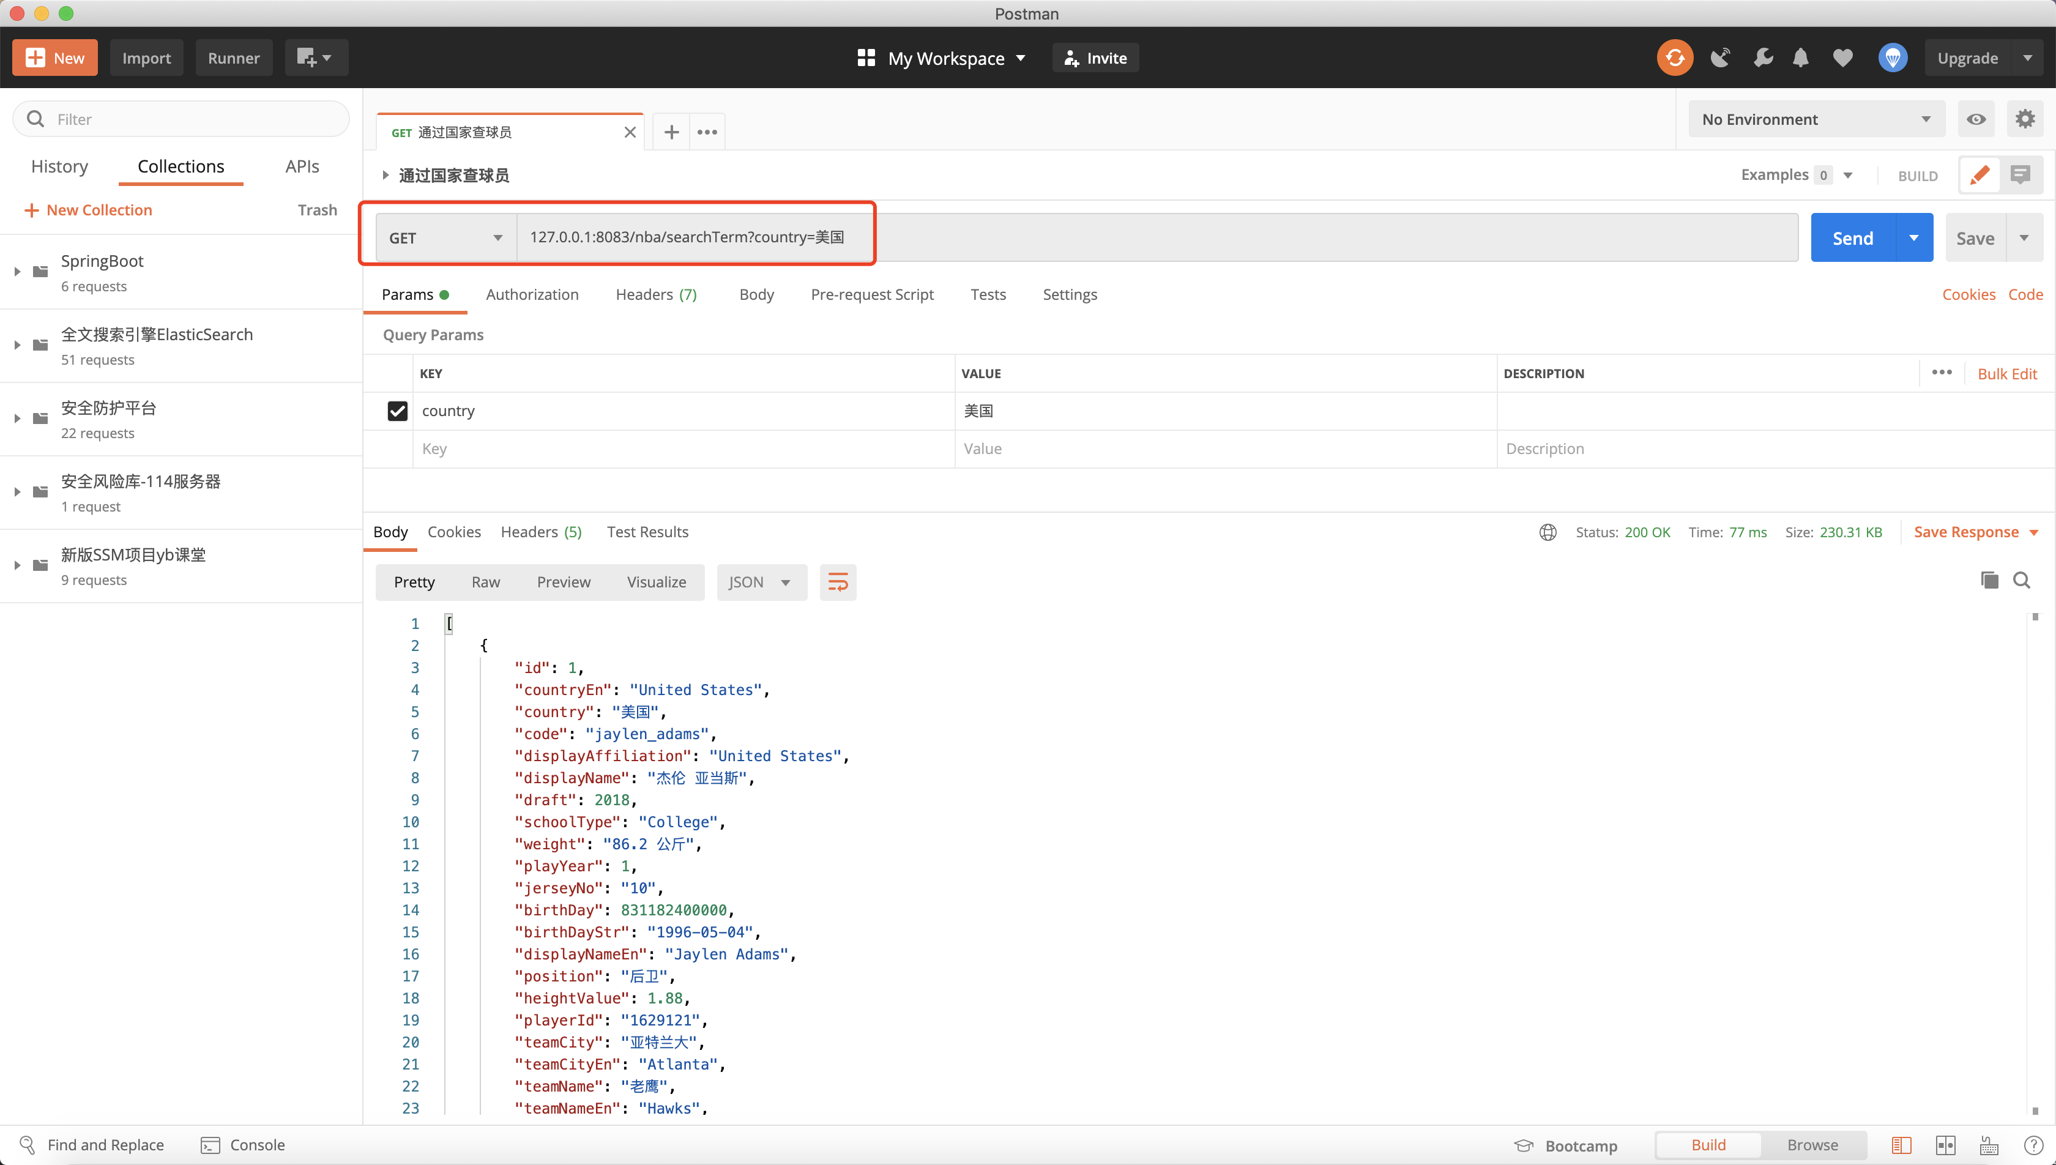This screenshot has width=2056, height=1165.
Task: Search within the response body
Action: 2022,580
